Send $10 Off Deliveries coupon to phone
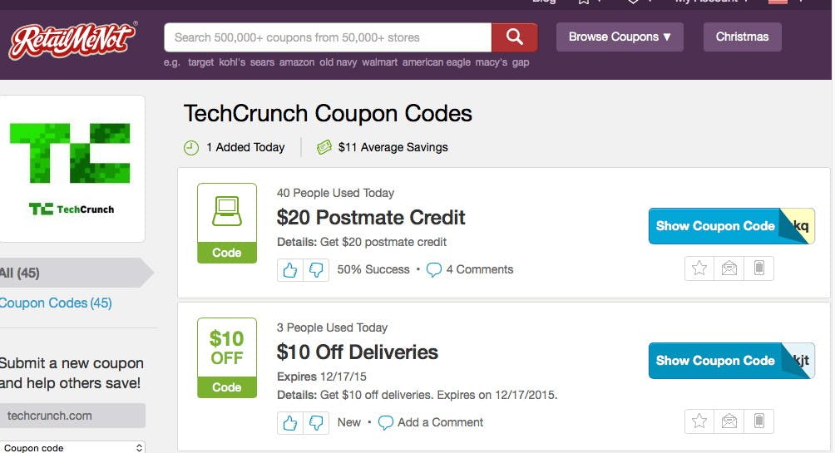Viewport: 835px width, 453px height. 758,421
